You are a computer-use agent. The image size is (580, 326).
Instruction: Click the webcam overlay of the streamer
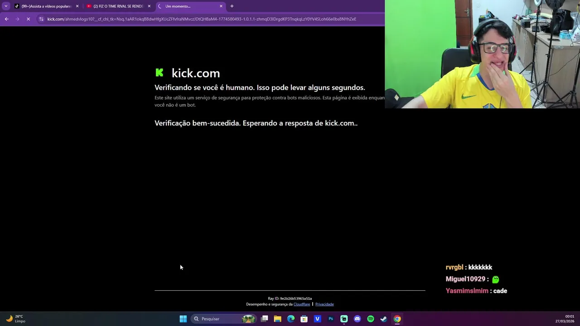point(482,54)
